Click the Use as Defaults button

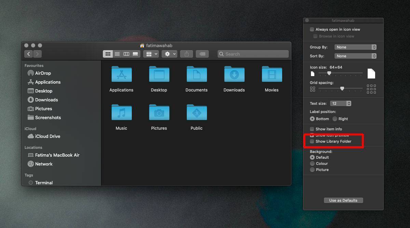click(343, 200)
